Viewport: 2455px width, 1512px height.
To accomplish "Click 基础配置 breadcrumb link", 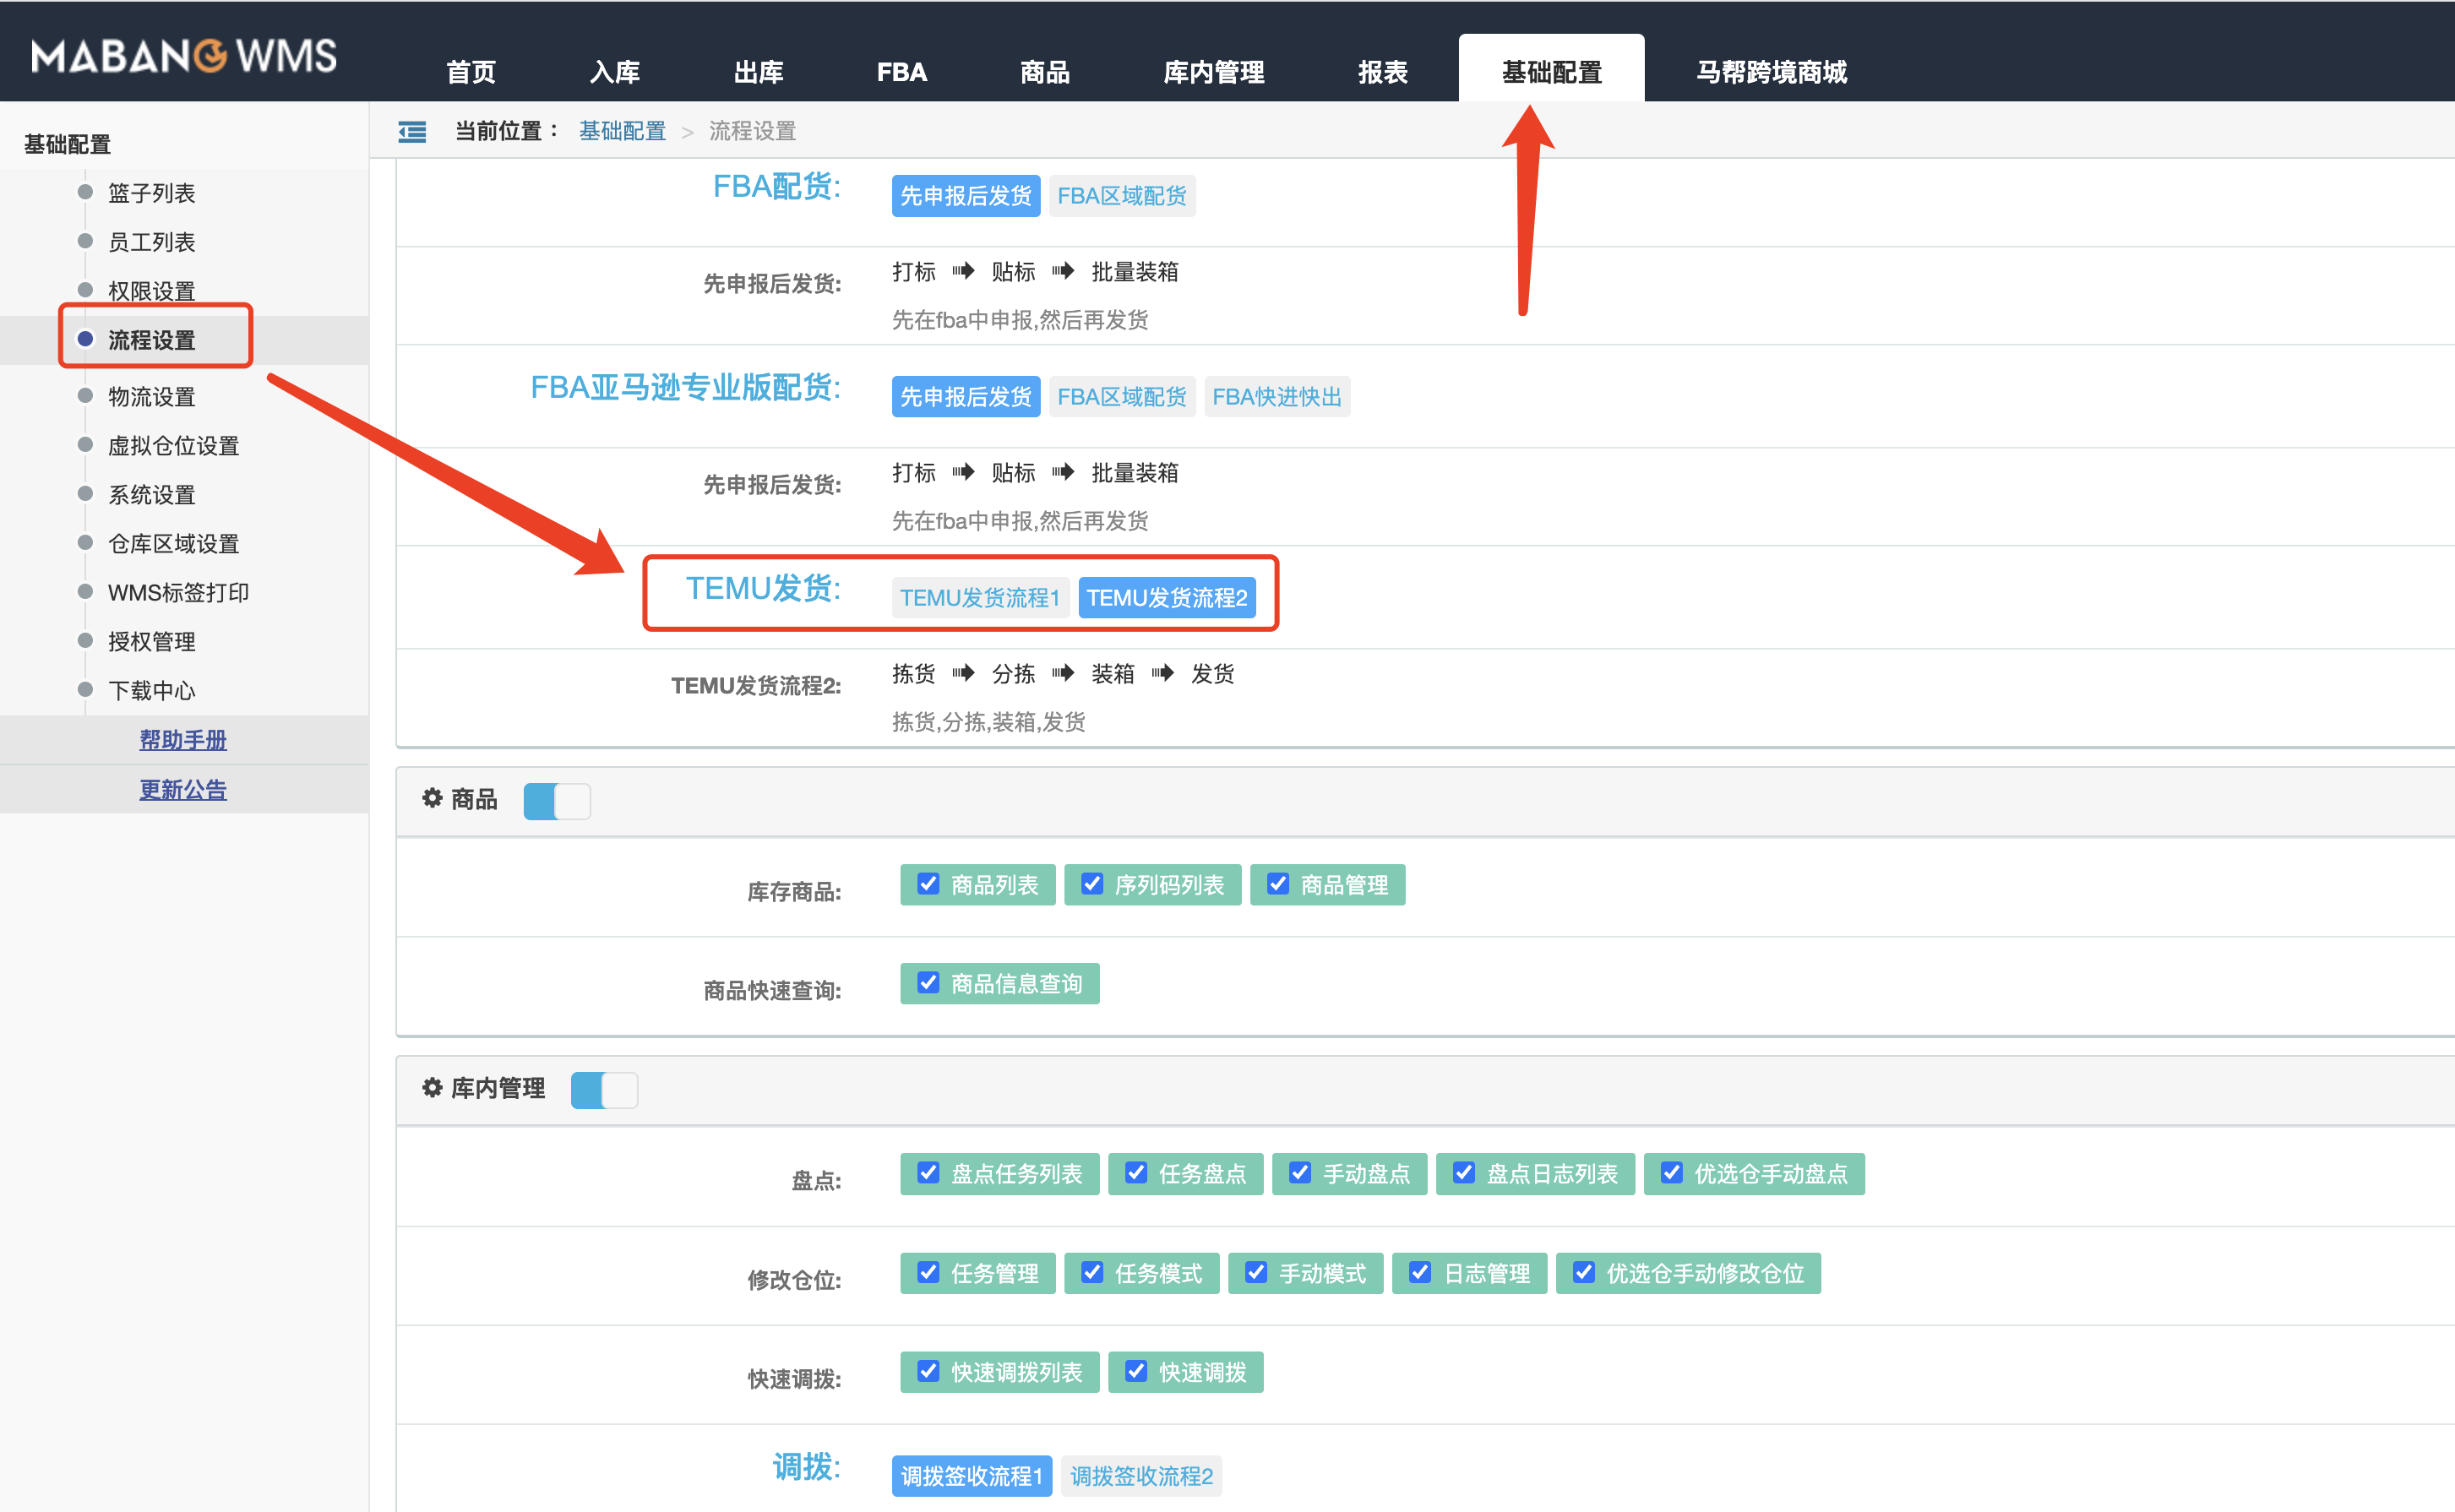I will coord(622,131).
